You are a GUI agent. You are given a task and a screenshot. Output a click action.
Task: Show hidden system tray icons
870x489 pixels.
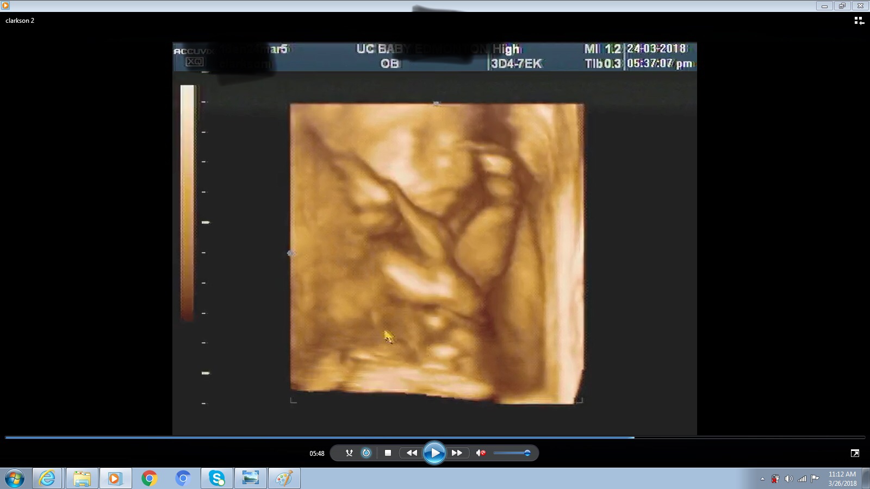(x=762, y=479)
